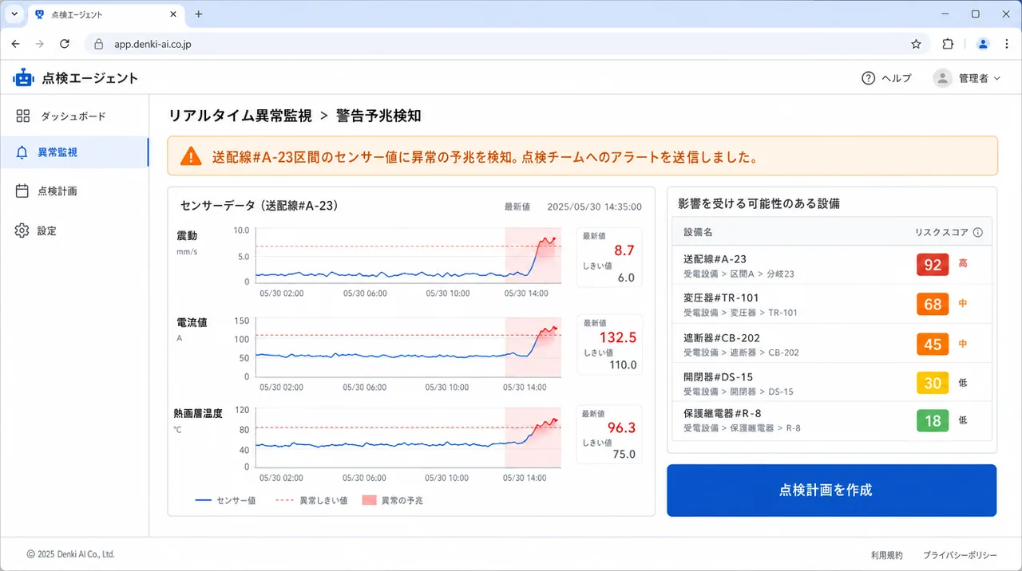Click the 熱画層温度 latest value 96.3
The width and height of the screenshot is (1022, 571).
coord(621,427)
